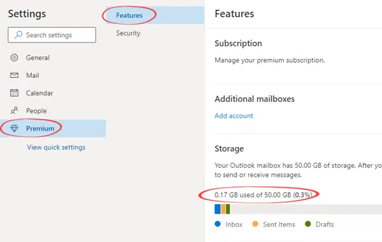
Task: Select the Premium category label
Action: [x=40, y=129]
